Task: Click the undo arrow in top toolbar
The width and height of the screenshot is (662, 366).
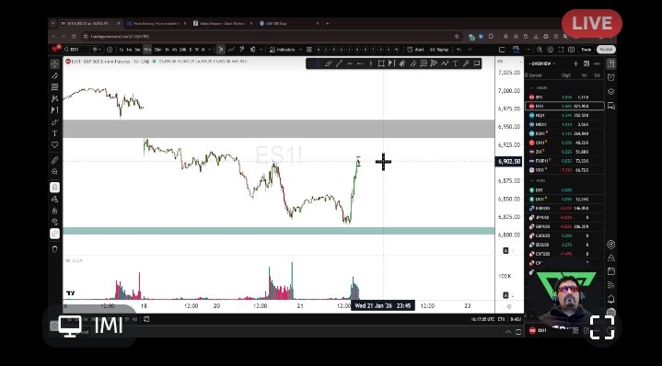Action: (459, 50)
